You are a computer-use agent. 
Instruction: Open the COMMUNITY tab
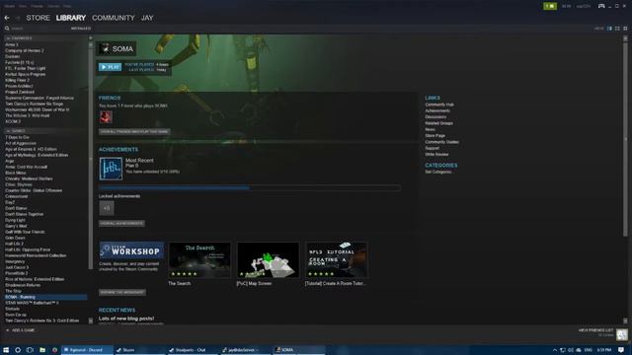(x=114, y=18)
